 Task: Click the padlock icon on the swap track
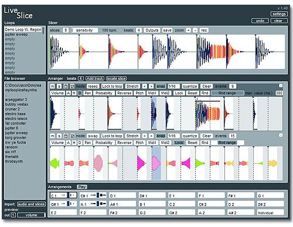(x=66, y=136)
